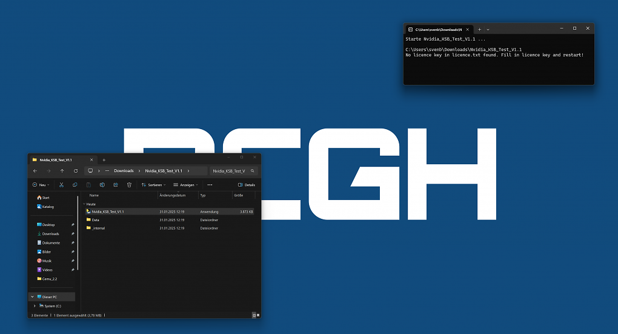Rename the selected file via toolbar icon
The image size is (618, 334).
pos(102,184)
